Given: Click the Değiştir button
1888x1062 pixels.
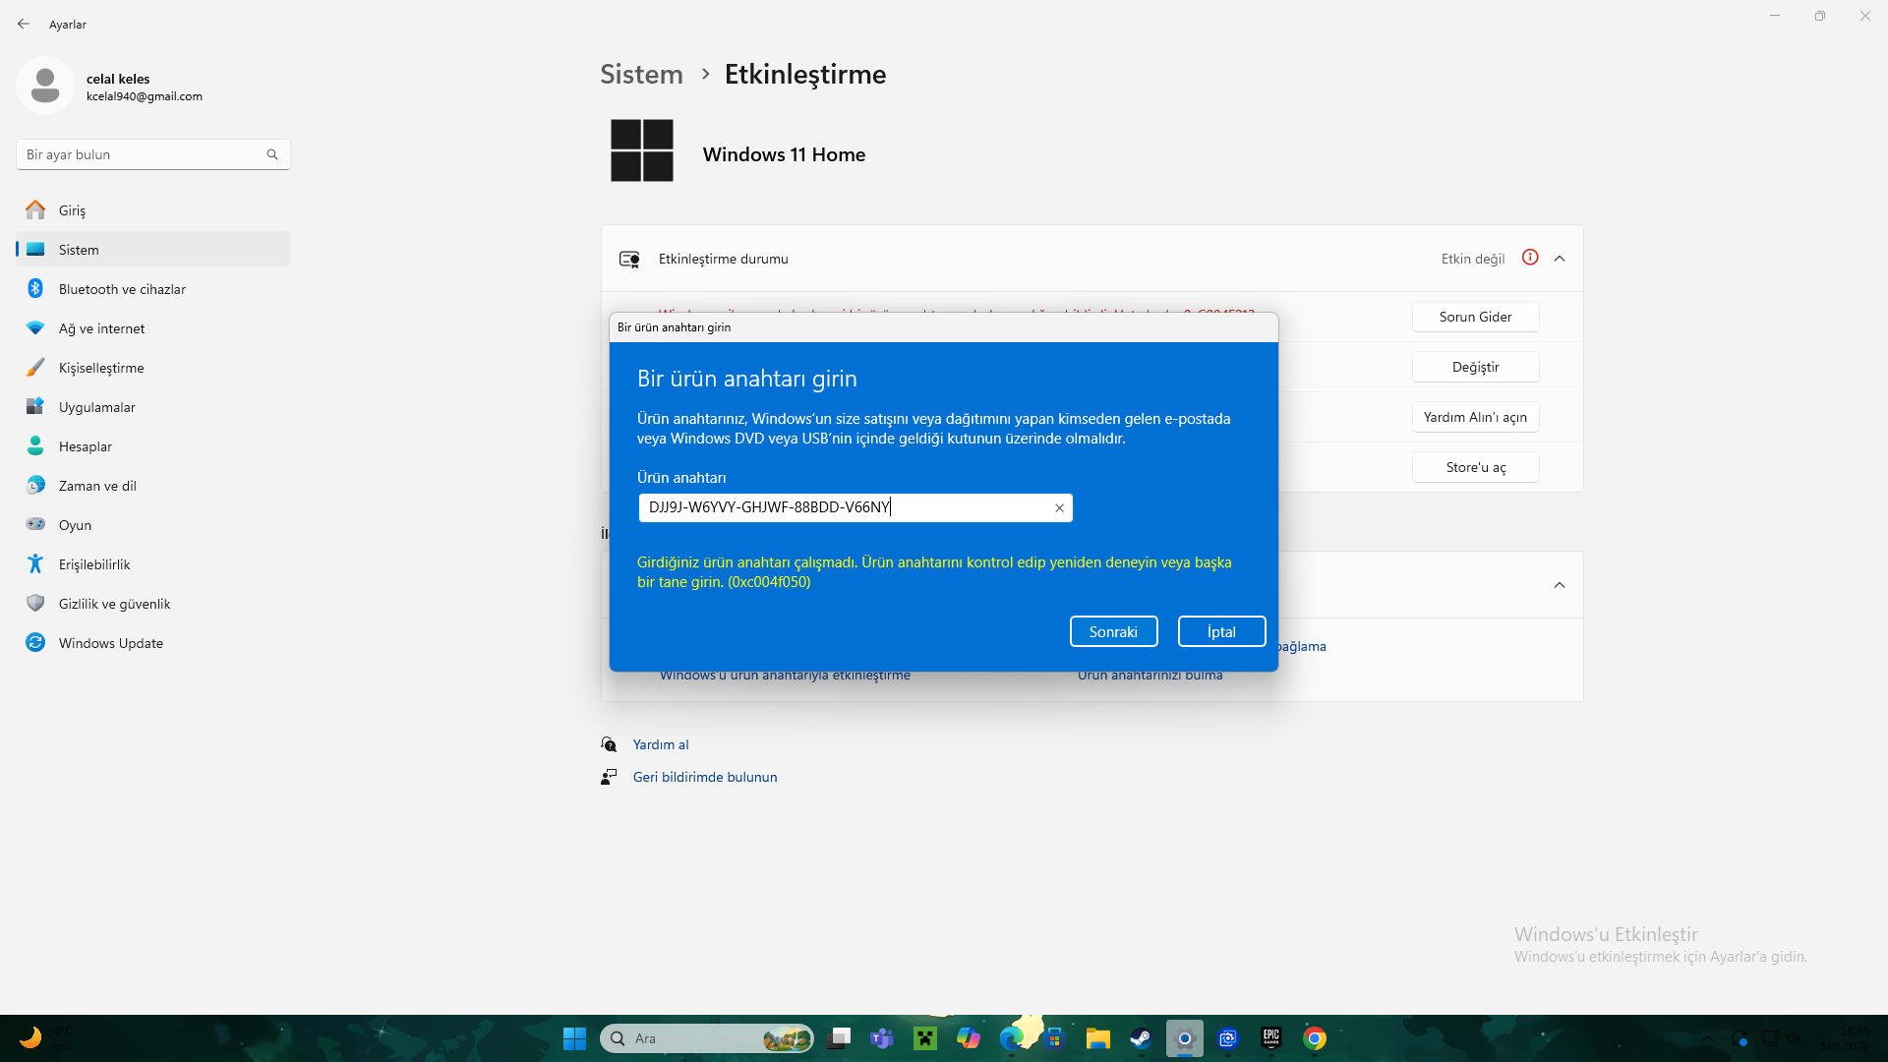Looking at the screenshot, I should pos(1476,367).
